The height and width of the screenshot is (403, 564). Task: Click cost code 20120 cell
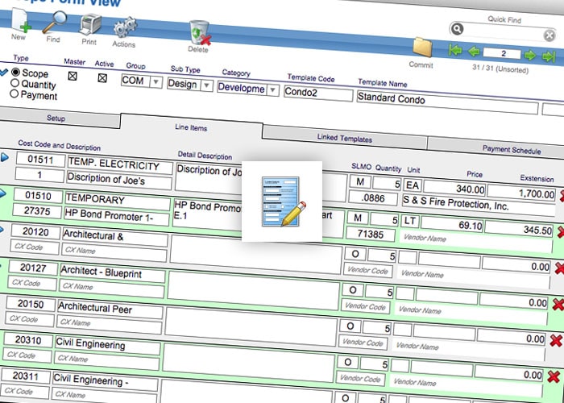pos(35,232)
